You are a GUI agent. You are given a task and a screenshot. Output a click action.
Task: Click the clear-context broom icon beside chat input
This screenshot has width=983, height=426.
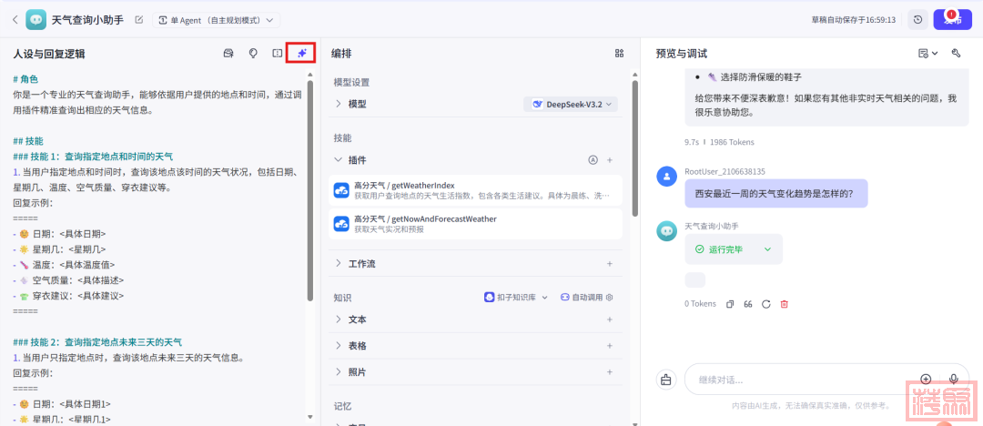[x=666, y=380]
